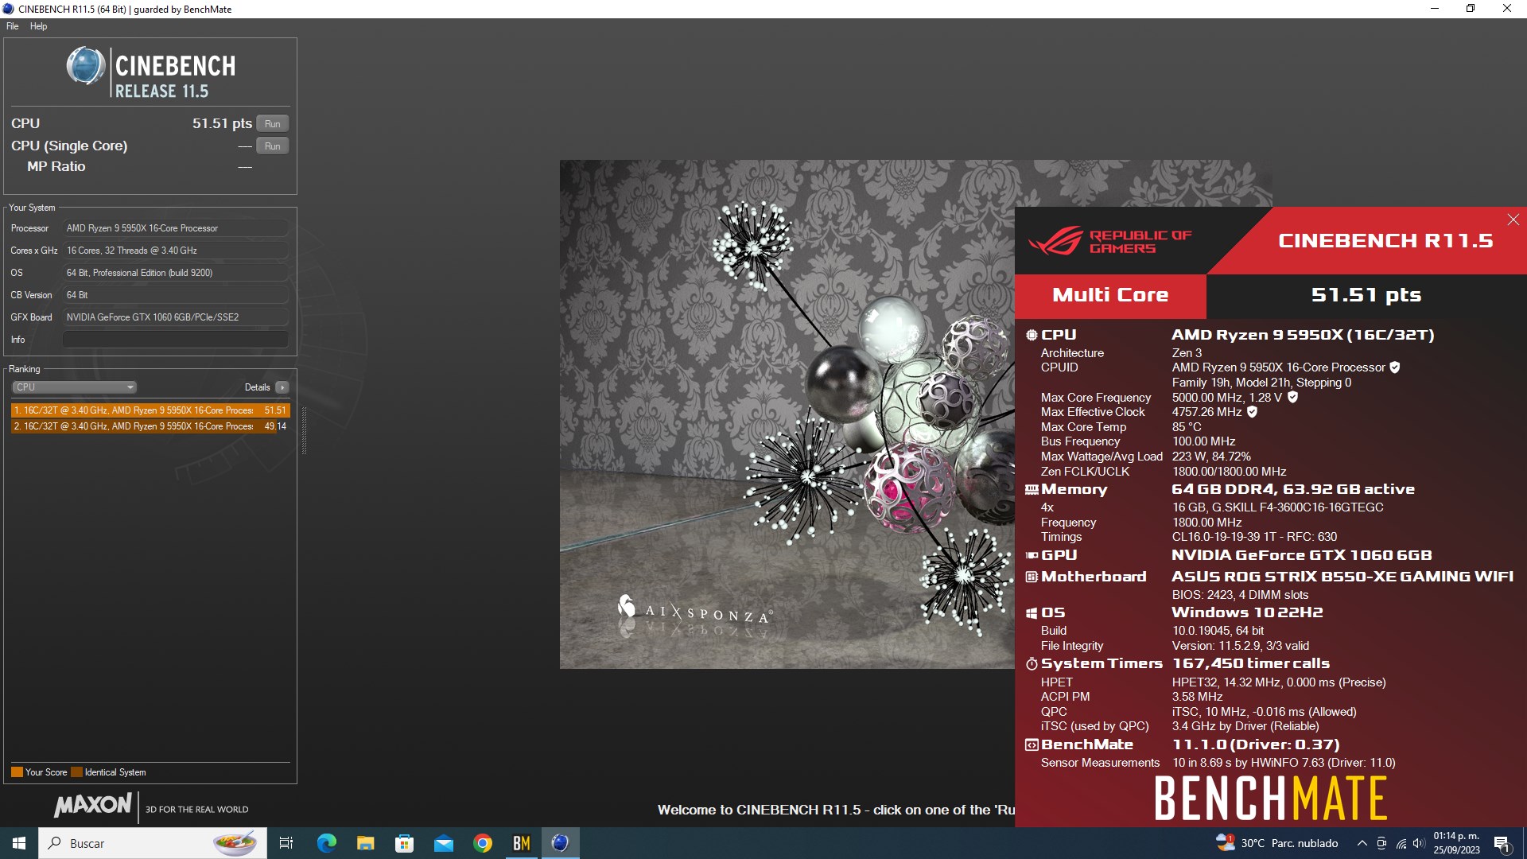Image resolution: width=1527 pixels, height=859 pixels.
Task: Show hidden system tray icons
Action: tap(1362, 843)
